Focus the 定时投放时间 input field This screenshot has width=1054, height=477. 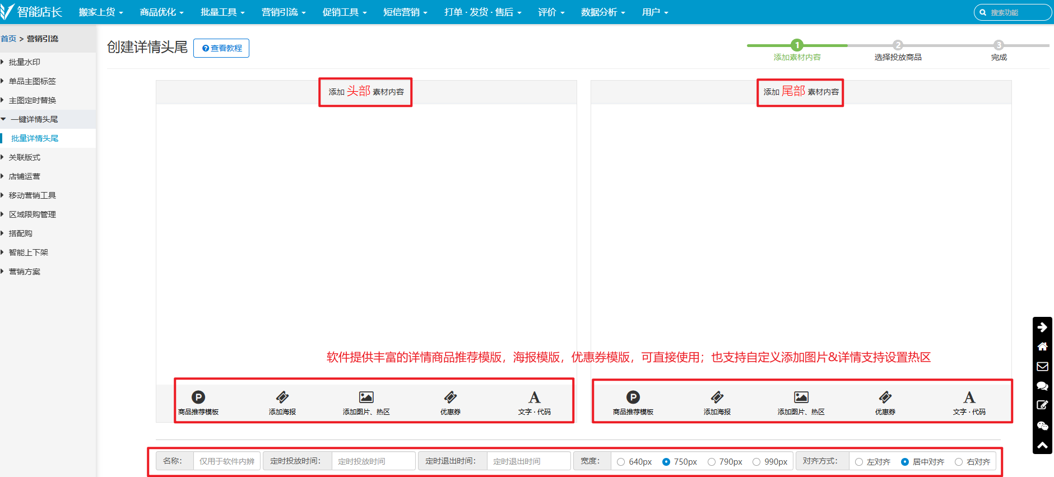point(373,461)
